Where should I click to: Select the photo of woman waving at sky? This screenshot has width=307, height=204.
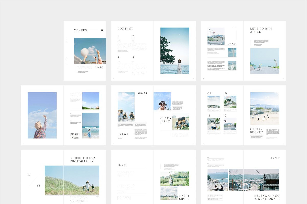point(42,115)
